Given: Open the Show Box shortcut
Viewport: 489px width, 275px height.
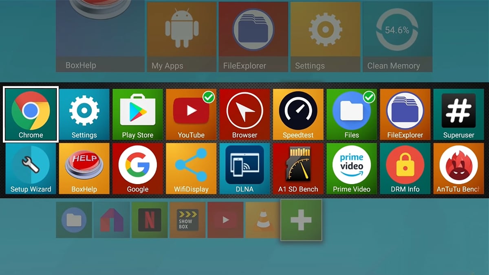Looking at the screenshot, I should 187,220.
